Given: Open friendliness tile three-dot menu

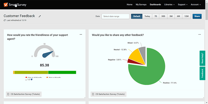Looking at the screenshot, I should click(81, 34).
